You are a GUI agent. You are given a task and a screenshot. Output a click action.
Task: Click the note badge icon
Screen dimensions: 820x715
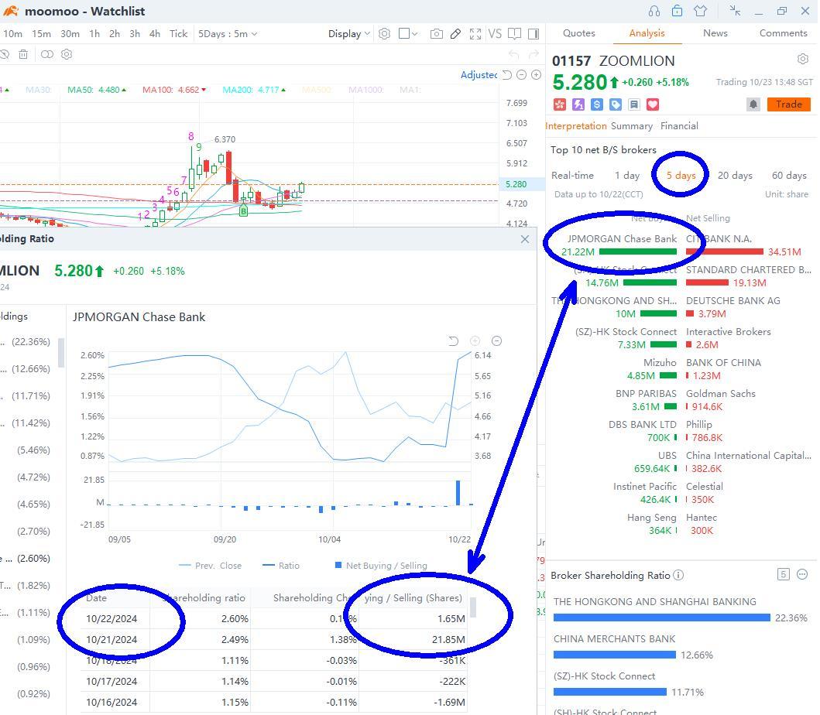[x=634, y=104]
